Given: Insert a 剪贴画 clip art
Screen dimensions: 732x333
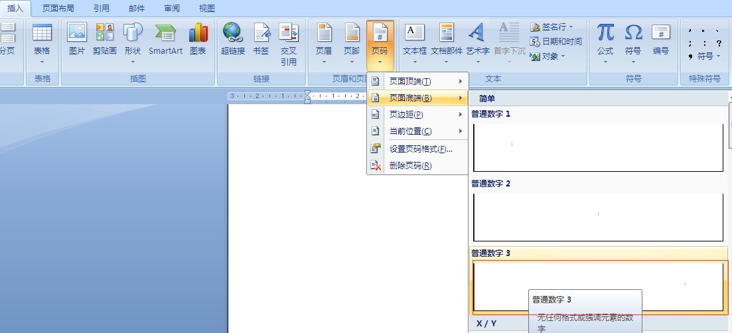Looking at the screenshot, I should 105,38.
